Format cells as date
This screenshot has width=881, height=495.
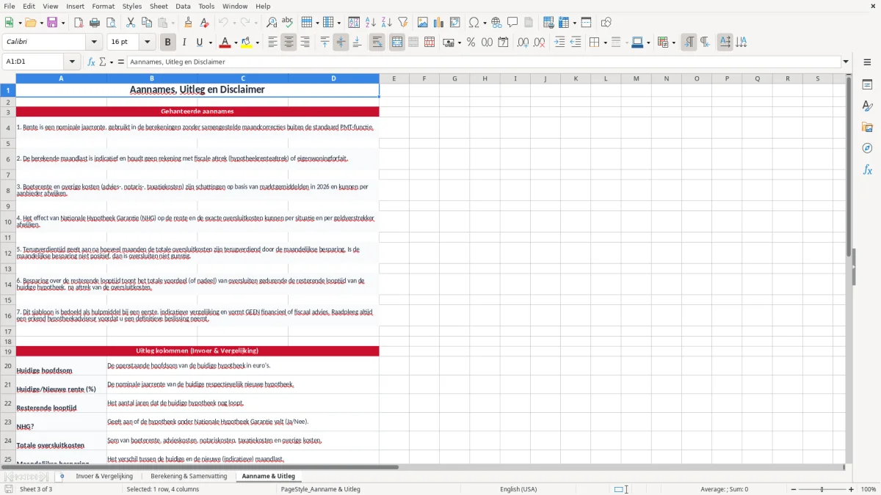[x=503, y=43]
